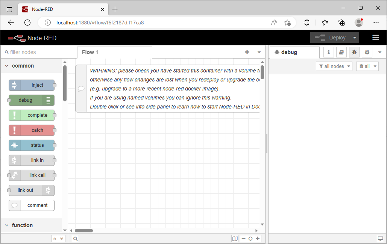Screen dimensions: 387x244
Task: Open the info sidebar tab icon
Action: pos(328,52)
